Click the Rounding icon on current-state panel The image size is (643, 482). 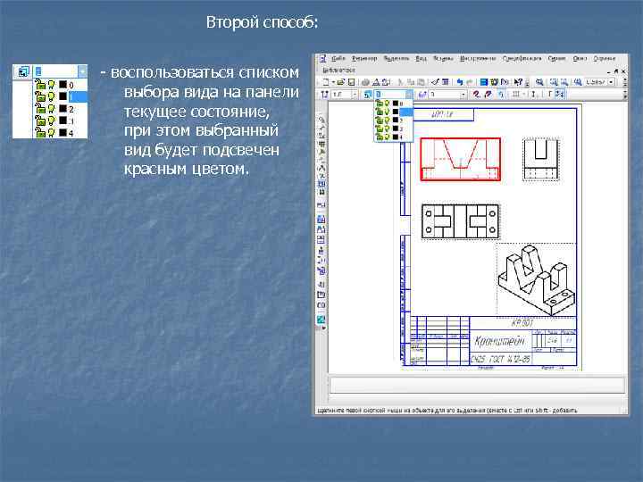point(560,95)
